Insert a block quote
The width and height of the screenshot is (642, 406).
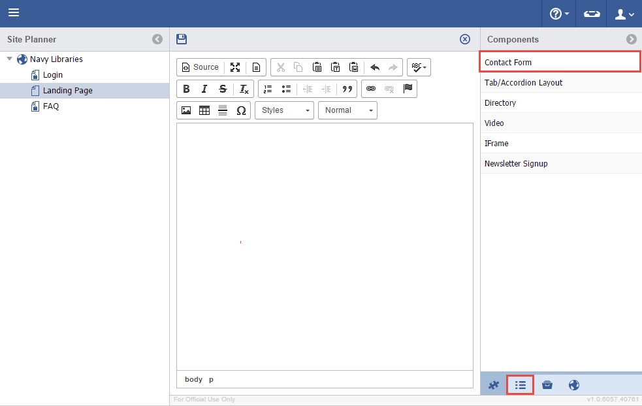pyautogui.click(x=347, y=89)
